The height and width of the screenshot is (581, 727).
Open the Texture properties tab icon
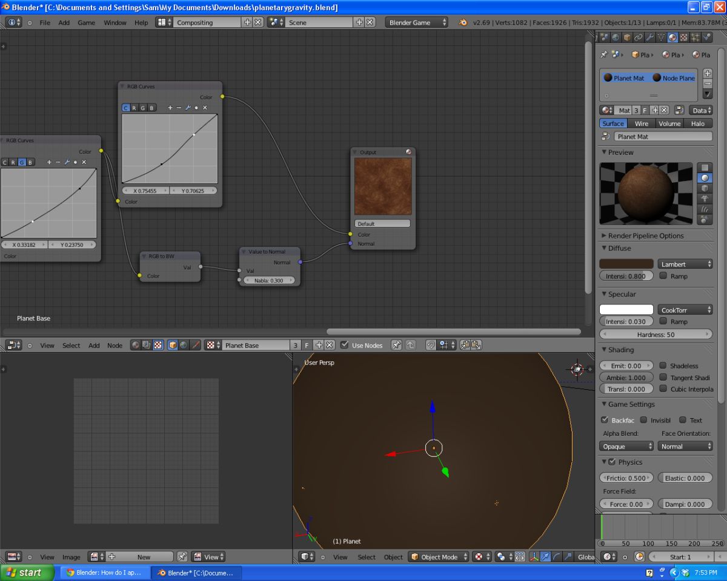684,38
